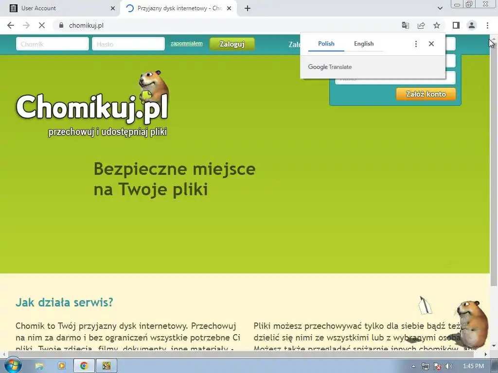Click the horizontal scrollbar right arrow

pos(486,354)
